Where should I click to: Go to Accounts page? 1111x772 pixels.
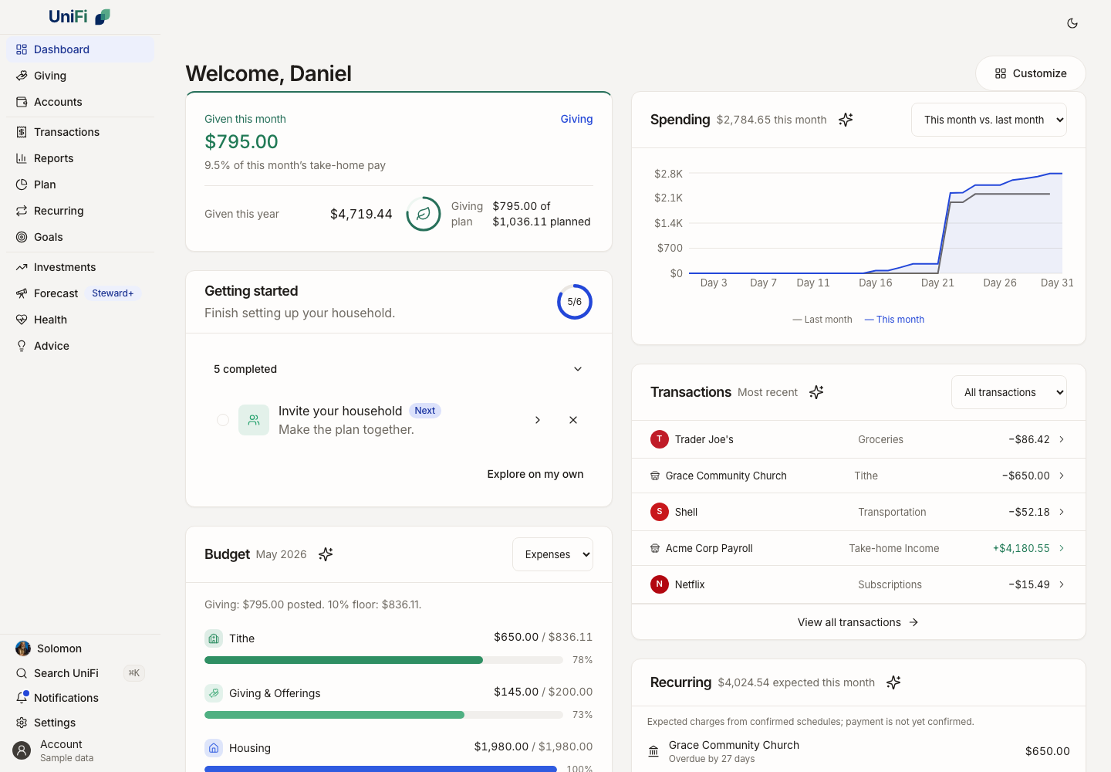[x=80, y=102]
